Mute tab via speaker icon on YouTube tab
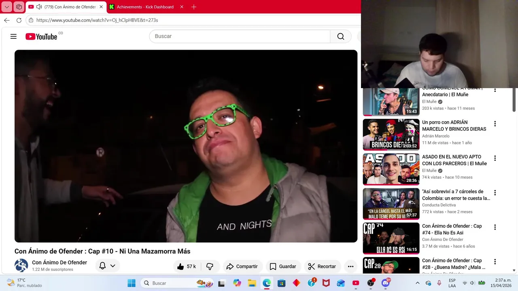This screenshot has height=291, width=518. (x=39, y=7)
